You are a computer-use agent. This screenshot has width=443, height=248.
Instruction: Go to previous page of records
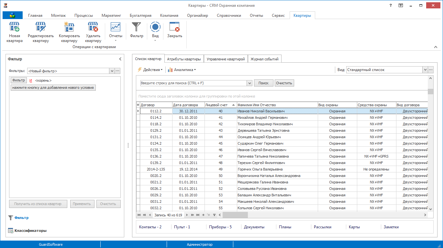pos(144,215)
